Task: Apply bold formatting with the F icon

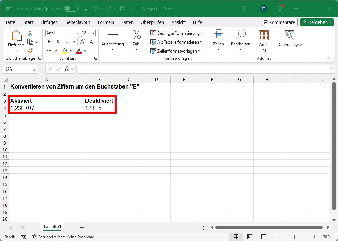Action: tap(49, 41)
